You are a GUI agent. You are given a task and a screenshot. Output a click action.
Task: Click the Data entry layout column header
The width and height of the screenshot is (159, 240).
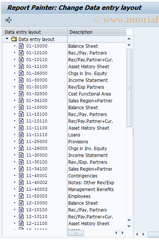[x=35, y=32]
